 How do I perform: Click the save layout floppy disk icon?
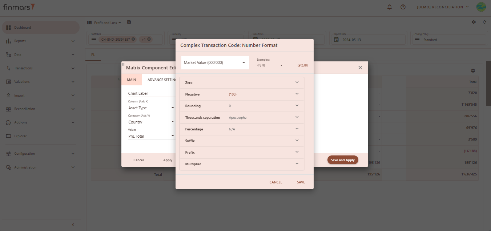[129, 22]
